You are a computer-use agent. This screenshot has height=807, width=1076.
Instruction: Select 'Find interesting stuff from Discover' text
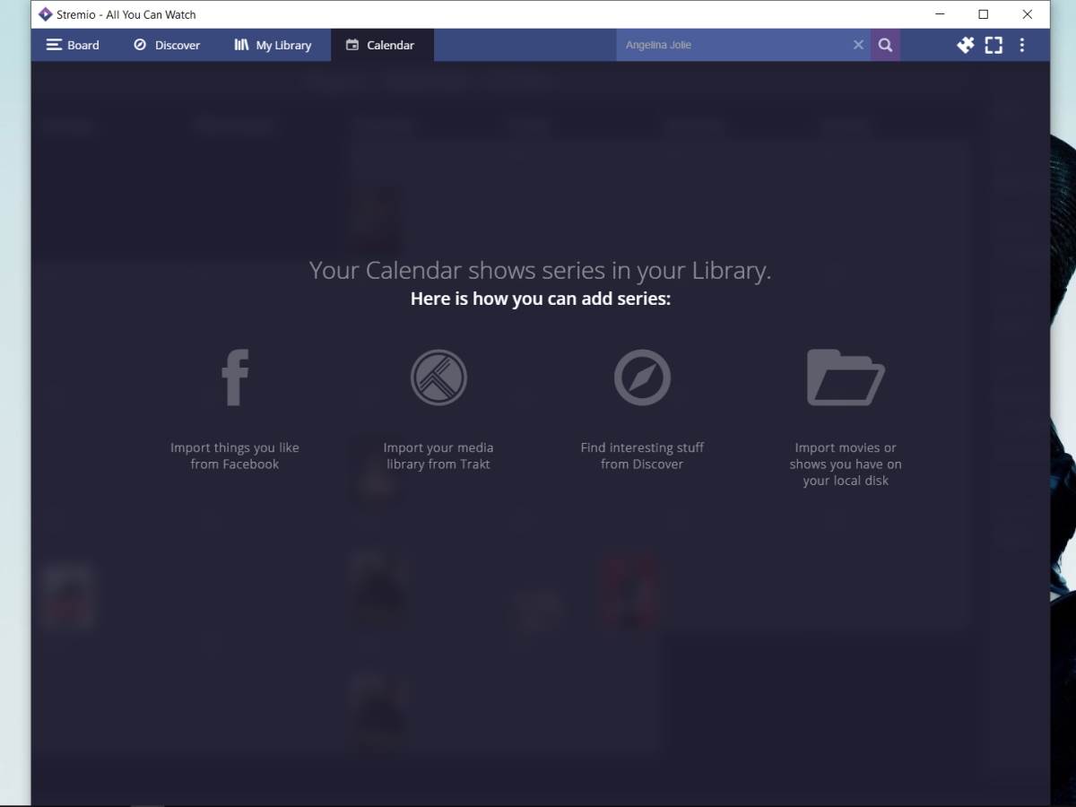click(x=642, y=456)
